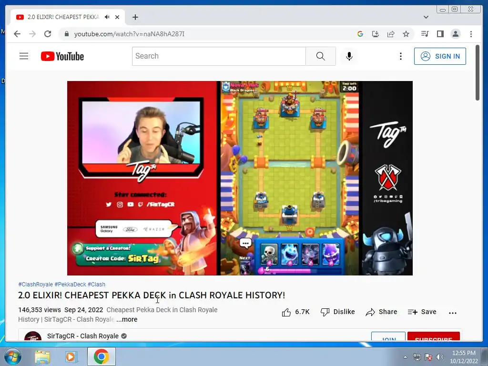
Task: Click the 146,353 views text
Action: (40, 310)
